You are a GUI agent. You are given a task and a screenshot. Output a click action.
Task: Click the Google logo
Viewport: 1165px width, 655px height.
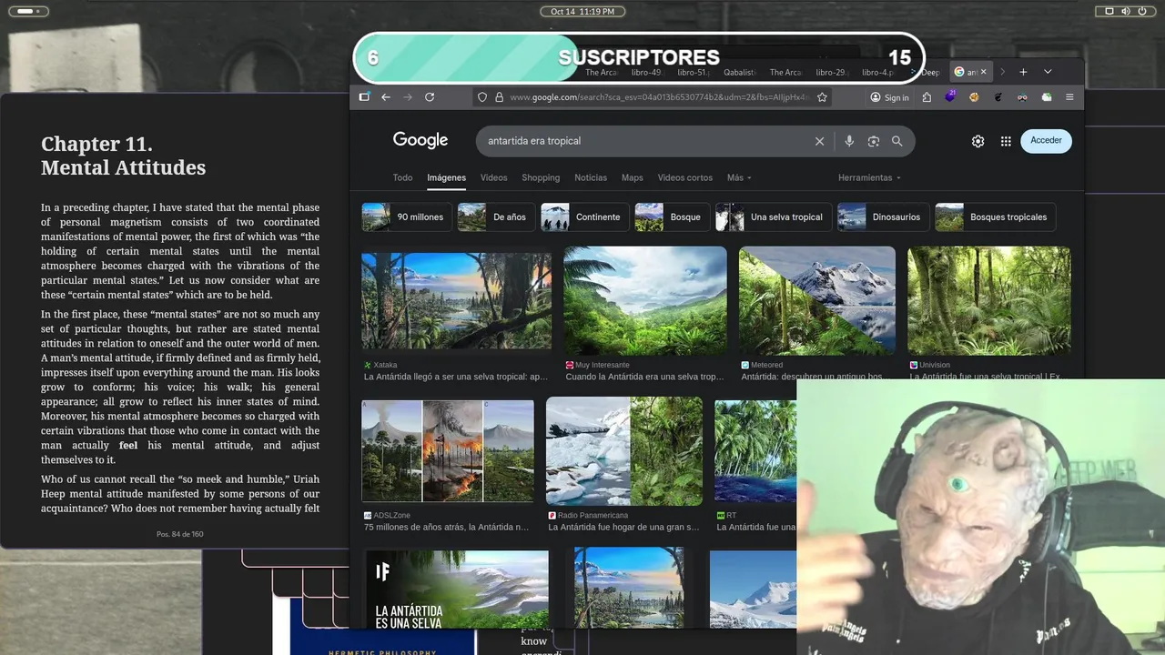[420, 140]
